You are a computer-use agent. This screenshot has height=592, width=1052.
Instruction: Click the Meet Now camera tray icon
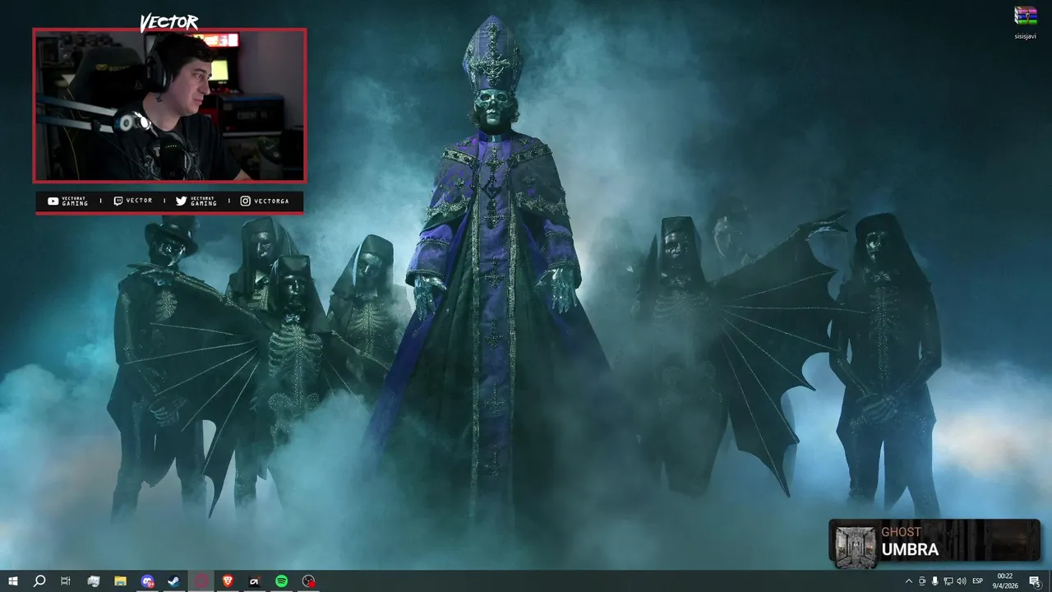click(x=922, y=581)
